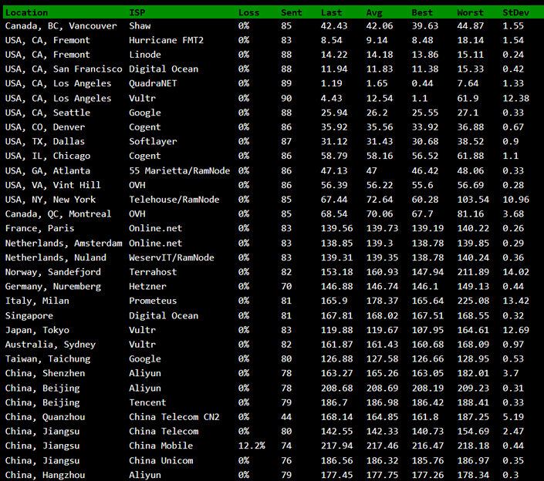Select 'Taiwan, Taichung' location
This screenshot has height=481, width=544.
pyautogui.click(x=48, y=359)
